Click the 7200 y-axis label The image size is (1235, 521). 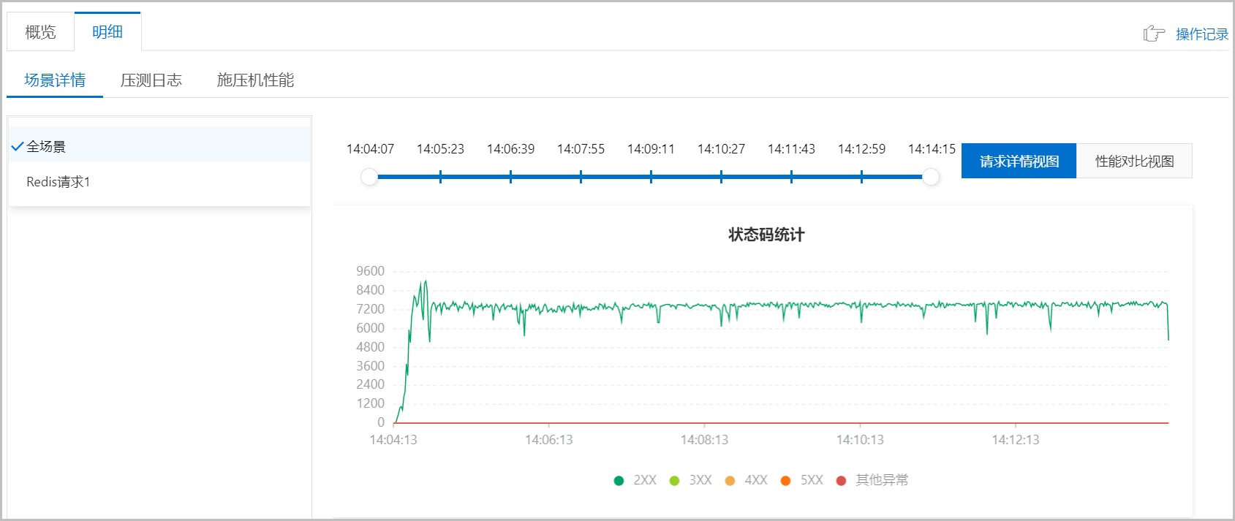370,309
